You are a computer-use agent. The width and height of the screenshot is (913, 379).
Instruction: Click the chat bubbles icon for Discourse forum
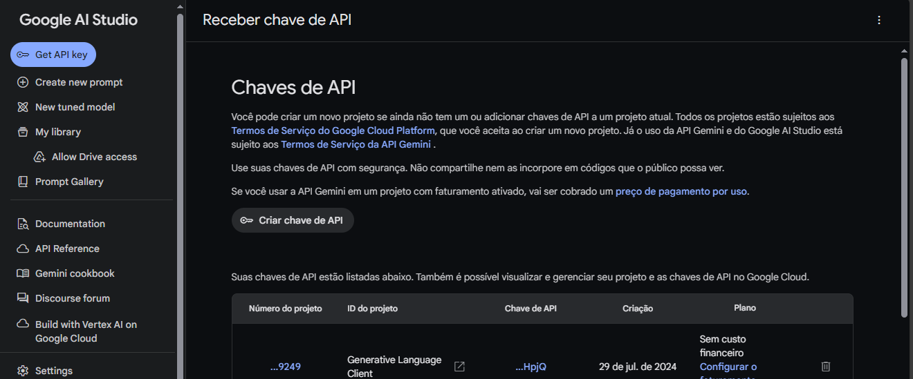tap(23, 298)
